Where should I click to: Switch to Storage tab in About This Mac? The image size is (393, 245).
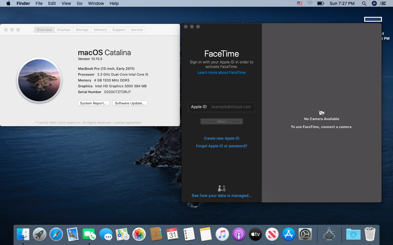[x=82, y=30]
